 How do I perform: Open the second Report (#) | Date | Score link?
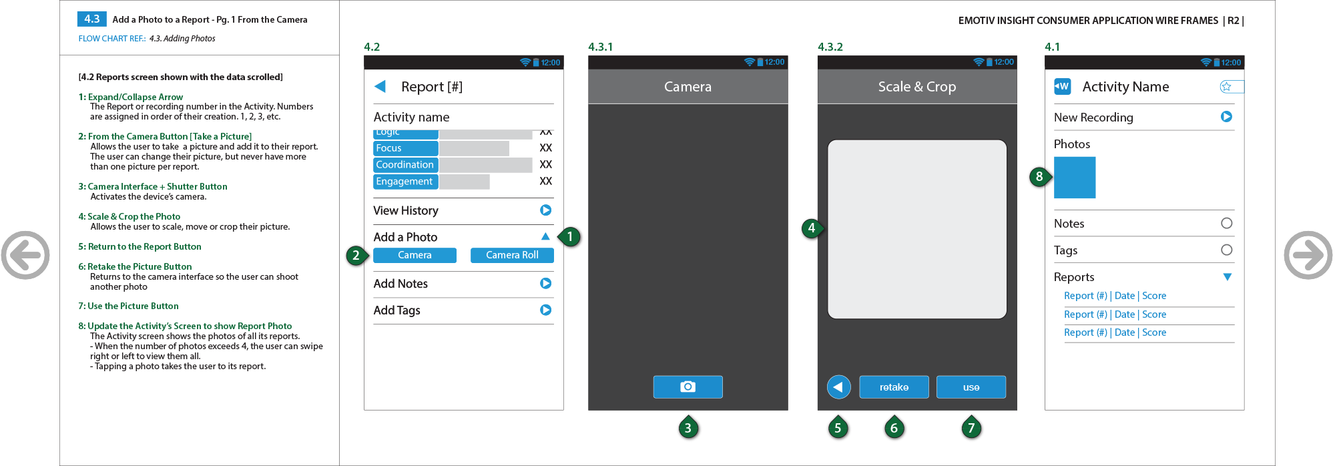point(1115,314)
